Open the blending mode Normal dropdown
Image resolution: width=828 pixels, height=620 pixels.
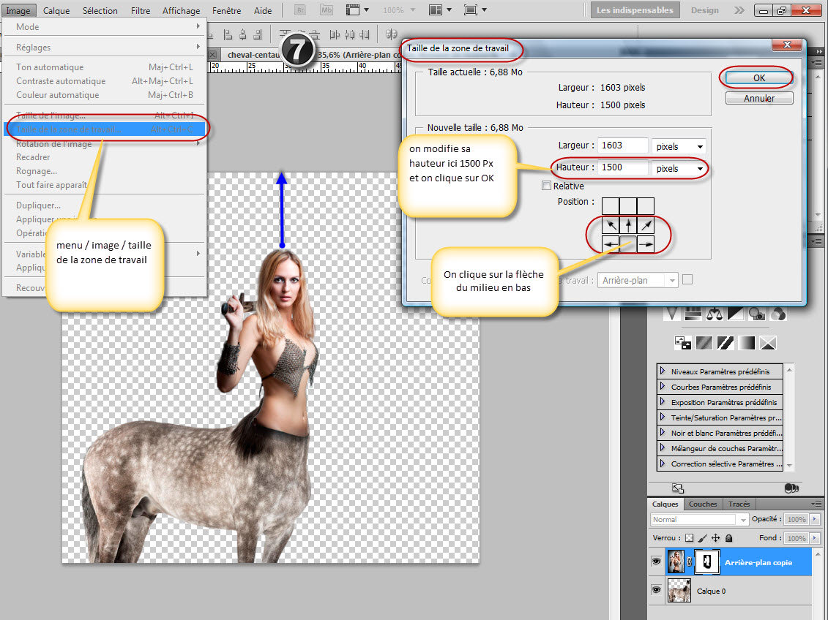point(699,519)
